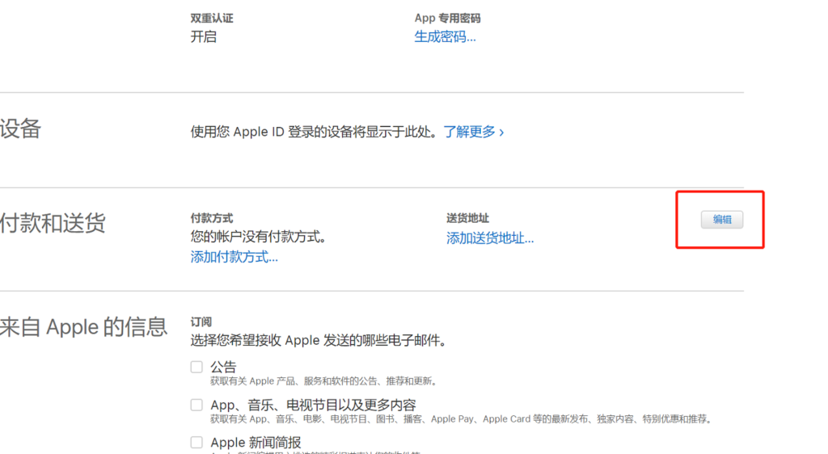Screen dimensions: 828x454
Task: Click the Apple 新闻简报 label text
Action: pos(256,443)
